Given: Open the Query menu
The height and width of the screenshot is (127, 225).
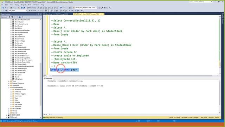Looking at the screenshot, I should [17, 5].
